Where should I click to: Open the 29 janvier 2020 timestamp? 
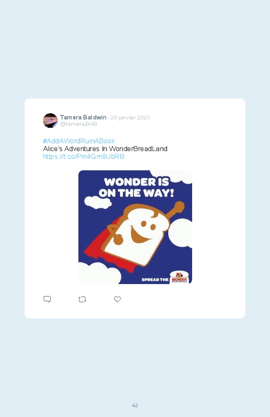click(130, 117)
